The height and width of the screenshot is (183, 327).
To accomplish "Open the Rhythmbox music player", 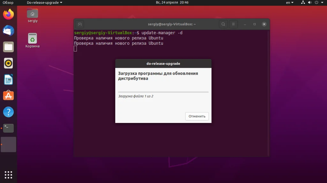I will pos(8,63).
